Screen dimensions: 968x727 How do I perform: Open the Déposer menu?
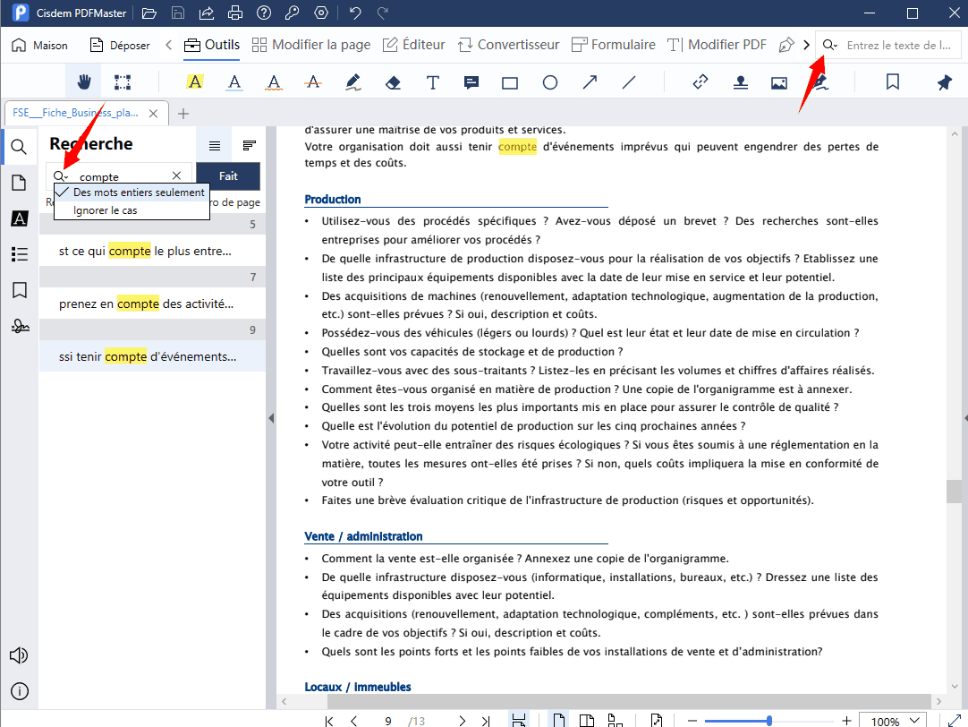[121, 45]
